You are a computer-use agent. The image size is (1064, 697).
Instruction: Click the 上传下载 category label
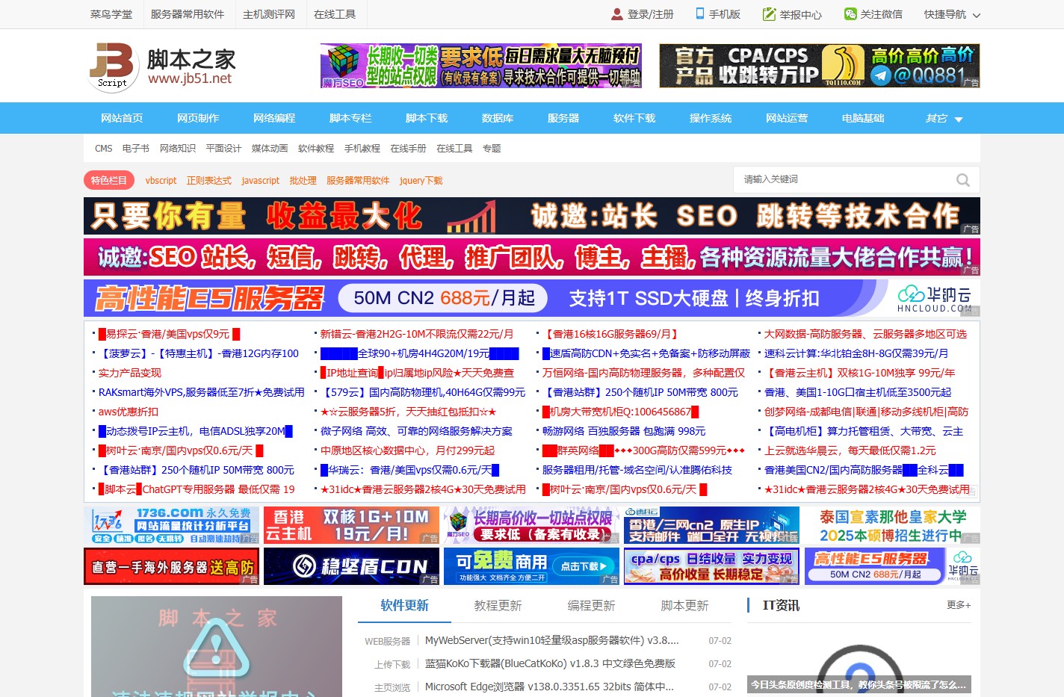pyautogui.click(x=392, y=664)
